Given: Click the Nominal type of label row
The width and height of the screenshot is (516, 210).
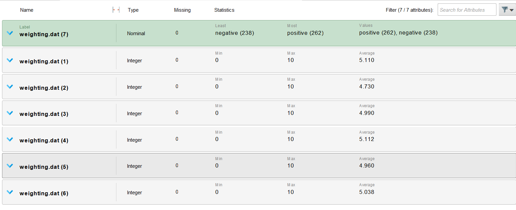Looking at the screenshot, I should point(136,33).
